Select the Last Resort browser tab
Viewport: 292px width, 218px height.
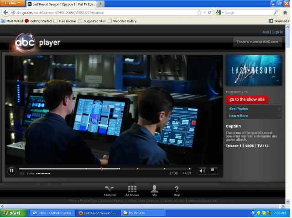coord(62,4)
